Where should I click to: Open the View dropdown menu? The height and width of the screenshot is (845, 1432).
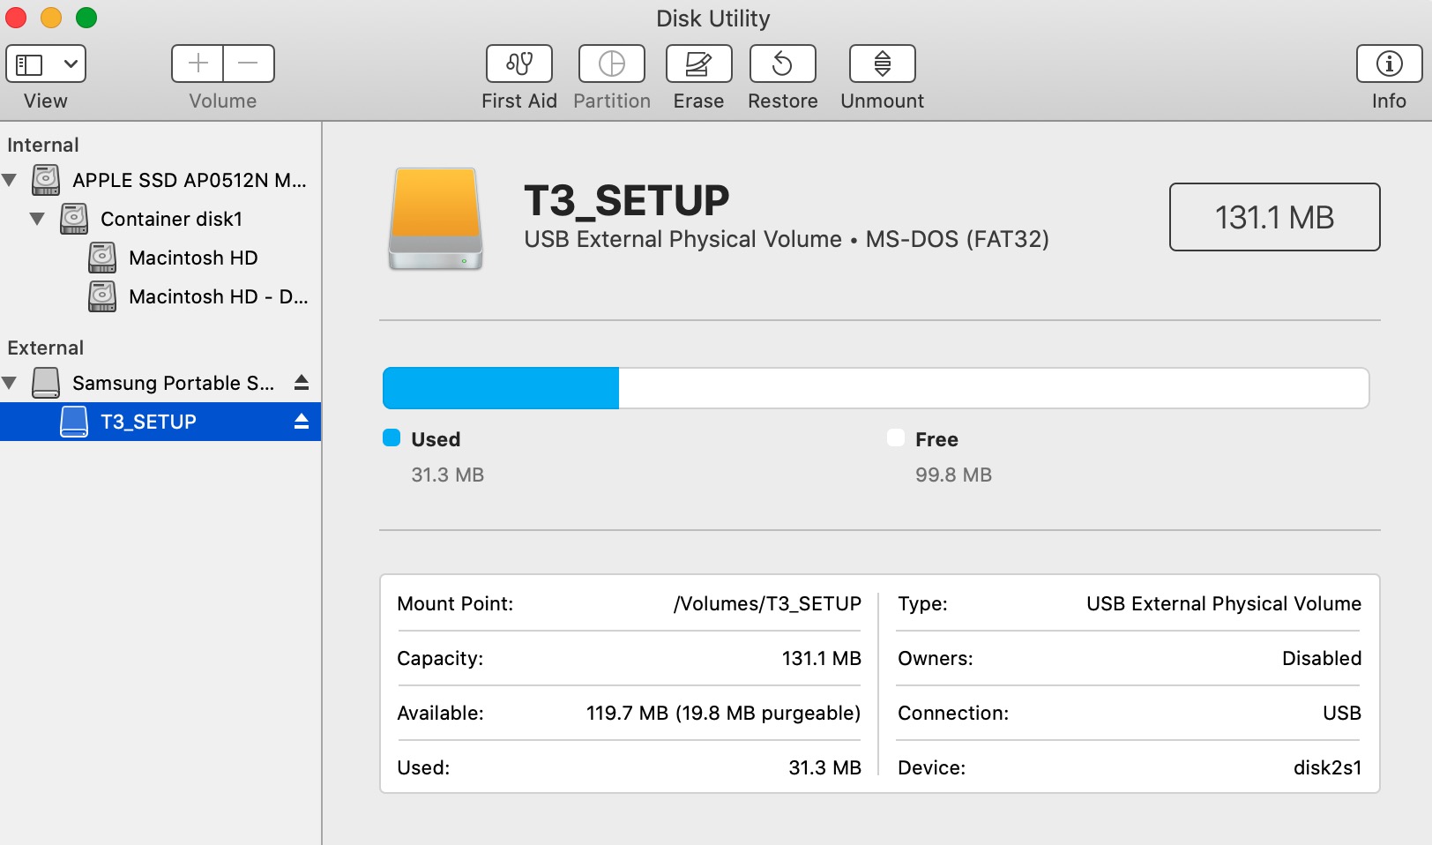(x=46, y=64)
